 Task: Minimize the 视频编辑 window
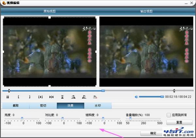(x=186, y=3)
